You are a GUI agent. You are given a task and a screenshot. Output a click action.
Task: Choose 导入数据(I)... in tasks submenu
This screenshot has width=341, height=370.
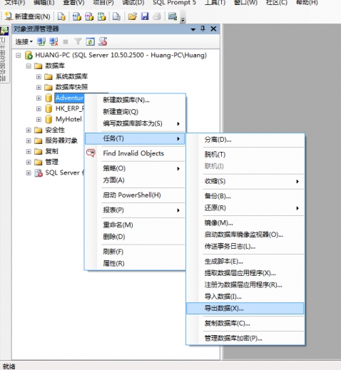[x=245, y=297]
